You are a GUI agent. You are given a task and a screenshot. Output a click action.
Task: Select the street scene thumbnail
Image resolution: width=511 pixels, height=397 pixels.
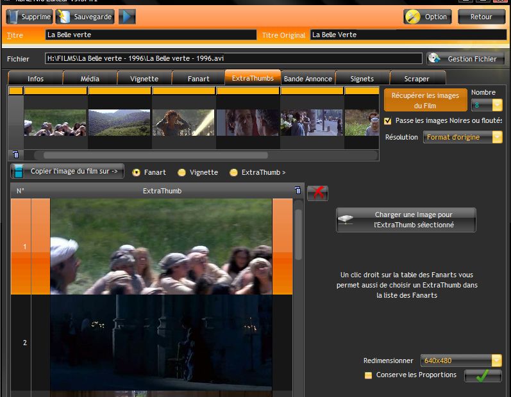click(x=312, y=122)
